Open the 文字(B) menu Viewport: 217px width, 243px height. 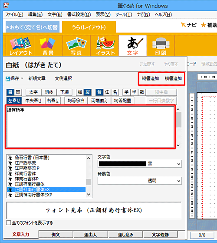pos(55,14)
